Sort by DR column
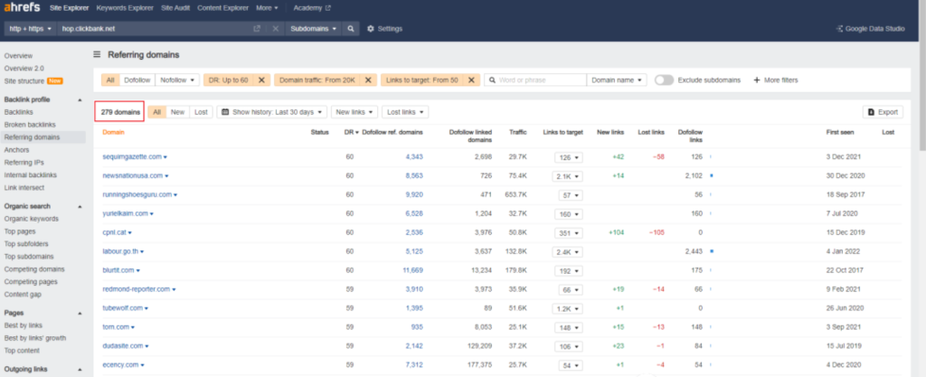 351,132
